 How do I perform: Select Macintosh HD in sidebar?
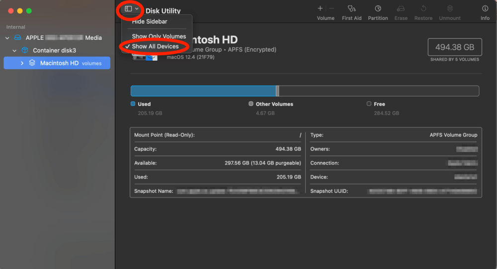coord(59,63)
